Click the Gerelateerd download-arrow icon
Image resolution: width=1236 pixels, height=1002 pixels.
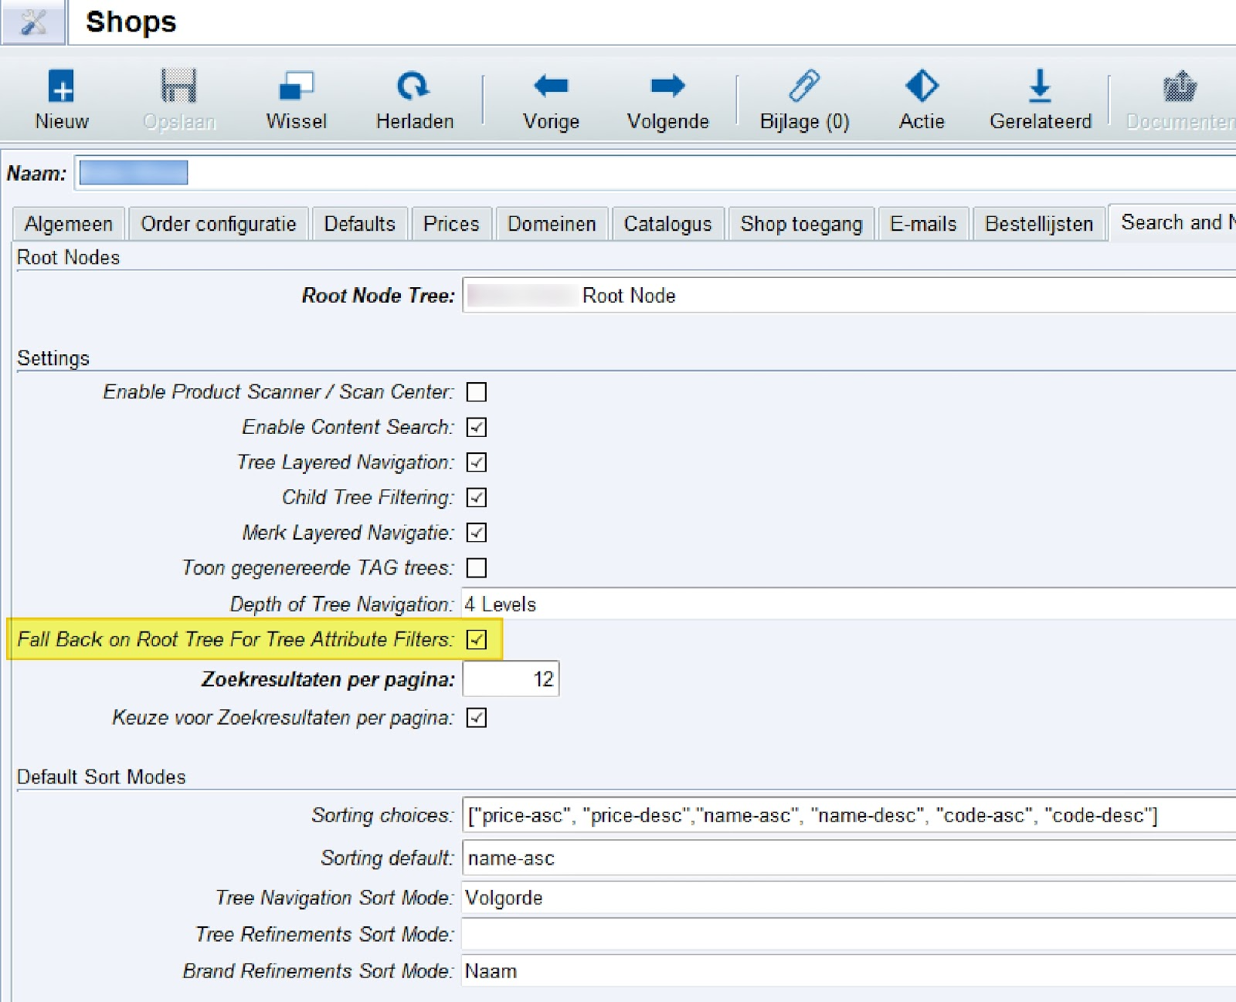[x=1040, y=86]
